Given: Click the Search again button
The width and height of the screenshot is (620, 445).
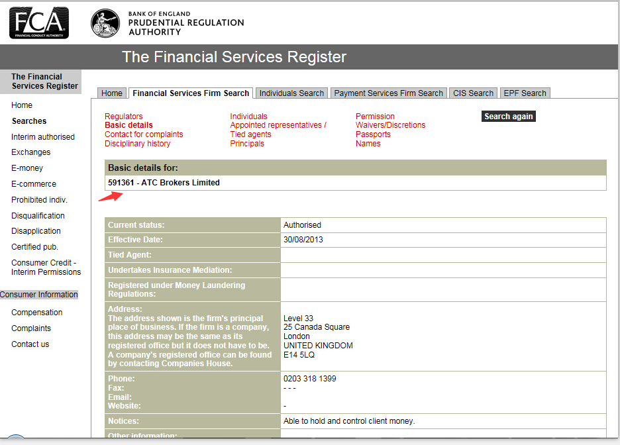Looking at the screenshot, I should (x=509, y=116).
